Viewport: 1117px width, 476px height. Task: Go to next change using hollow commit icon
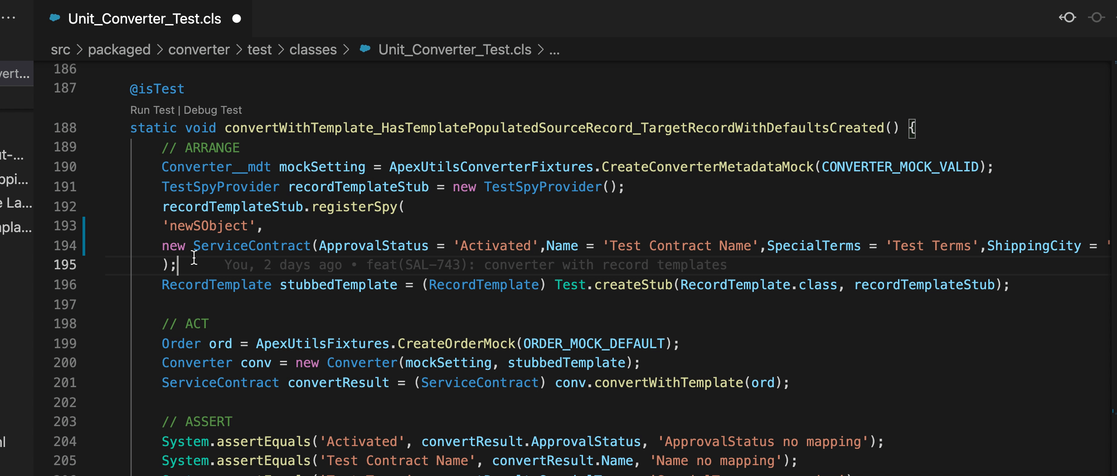pyautogui.click(x=1096, y=18)
